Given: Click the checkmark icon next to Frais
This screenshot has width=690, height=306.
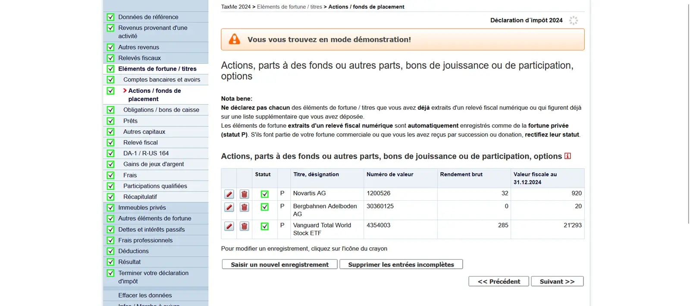Looking at the screenshot, I should click(x=110, y=175).
